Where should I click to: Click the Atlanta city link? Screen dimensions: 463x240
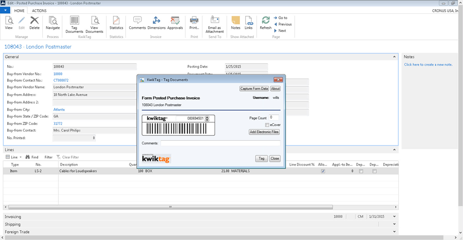59,109
